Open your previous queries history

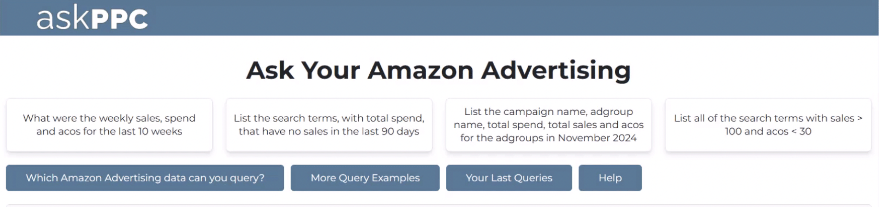pos(509,178)
